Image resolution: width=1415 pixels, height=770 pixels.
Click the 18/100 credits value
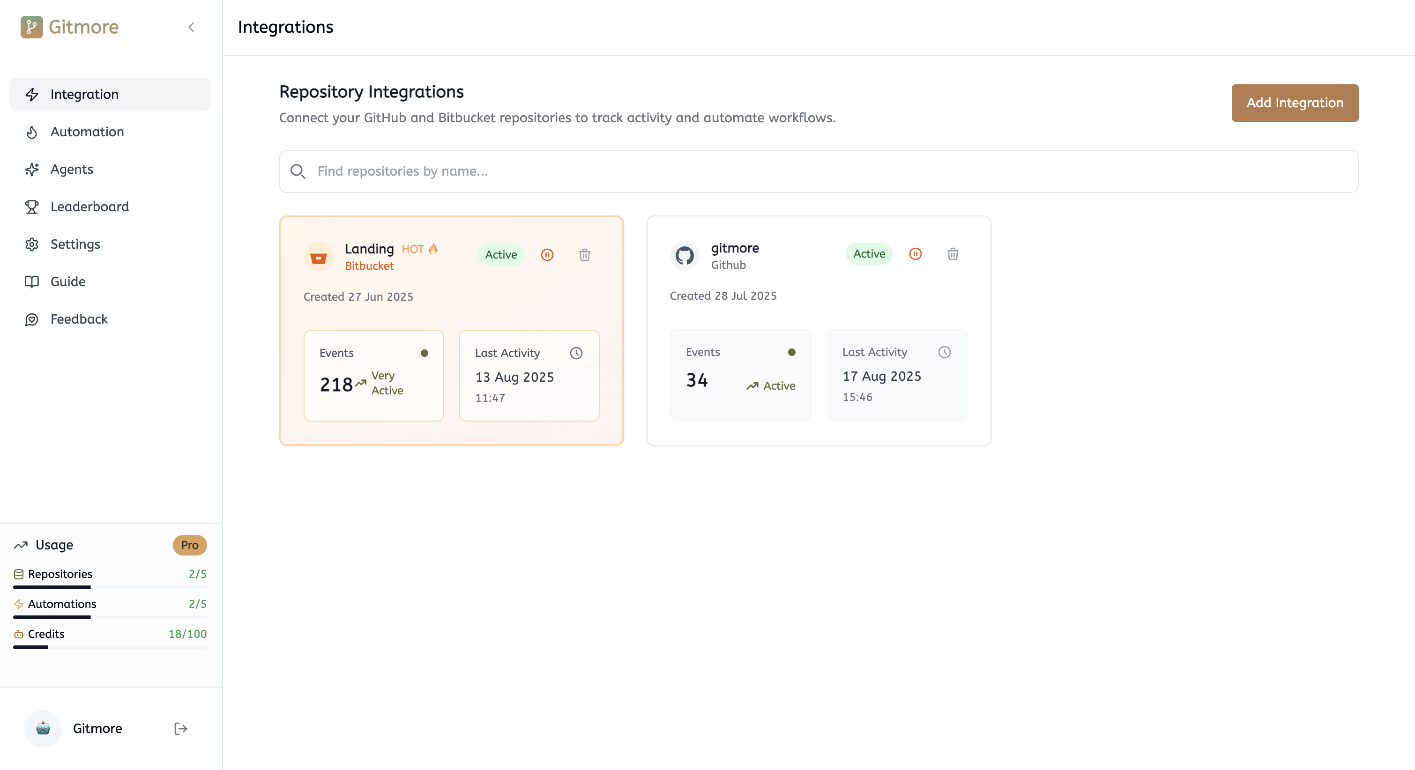coord(187,634)
